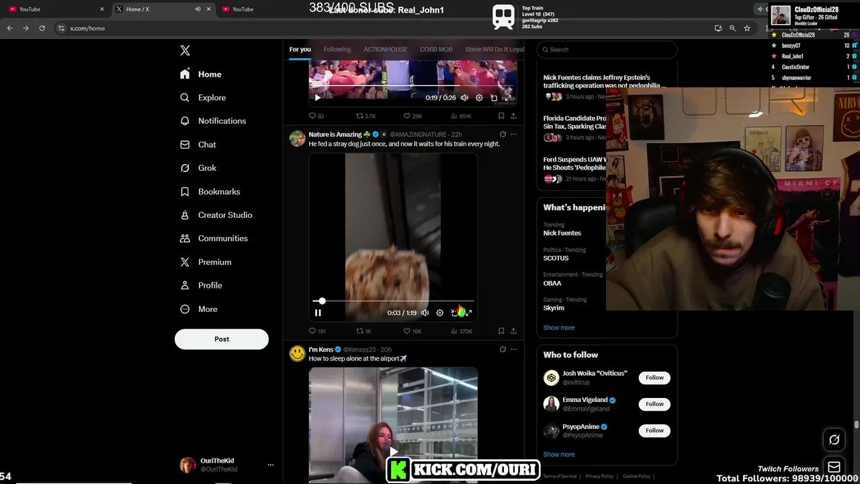The height and width of the screenshot is (484, 860).
Task: Follow PsyopAnime
Action: [654, 430]
